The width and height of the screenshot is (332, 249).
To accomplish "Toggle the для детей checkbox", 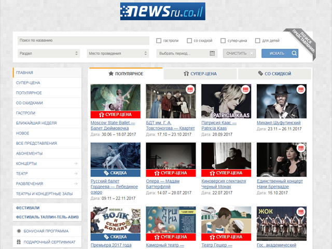I will [257, 40].
